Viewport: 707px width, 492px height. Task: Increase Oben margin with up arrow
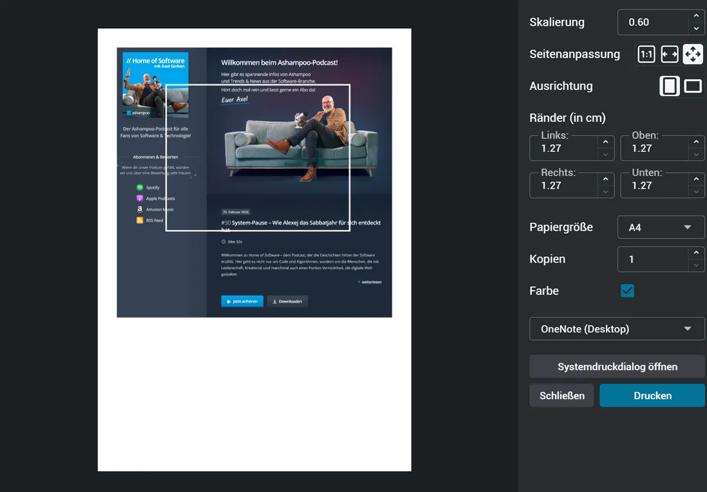[x=696, y=142]
